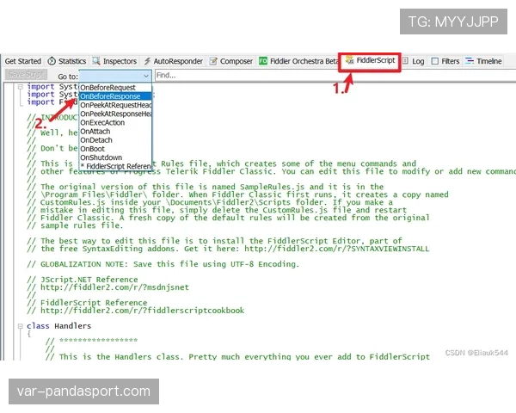
Task: Open the Inspectors tab
Action: [114, 61]
